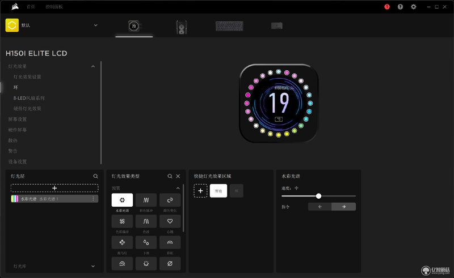454x278 pixels.
Task: Open the 控制面板 tab
Action: (54, 7)
